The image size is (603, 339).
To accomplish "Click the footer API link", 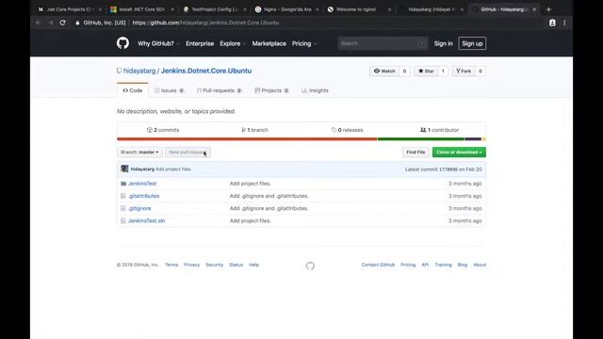I will point(425,265).
